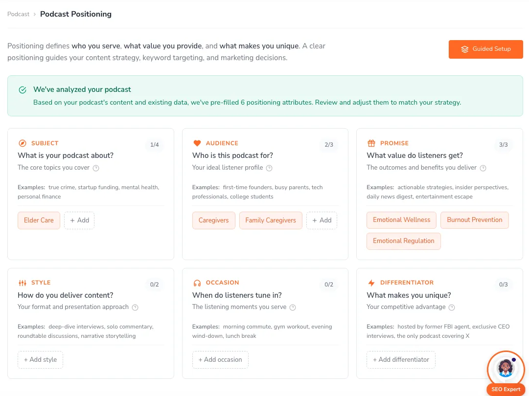Image resolution: width=529 pixels, height=396 pixels.
Task: Click the Differentiator lightning bolt icon
Action: tap(371, 283)
